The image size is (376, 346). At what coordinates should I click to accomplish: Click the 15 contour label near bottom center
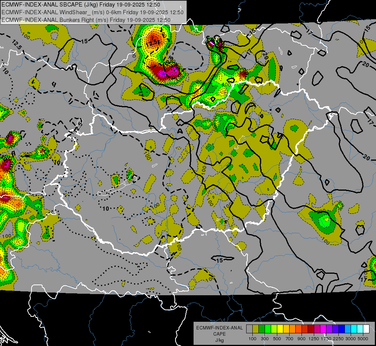[x=220, y=260]
